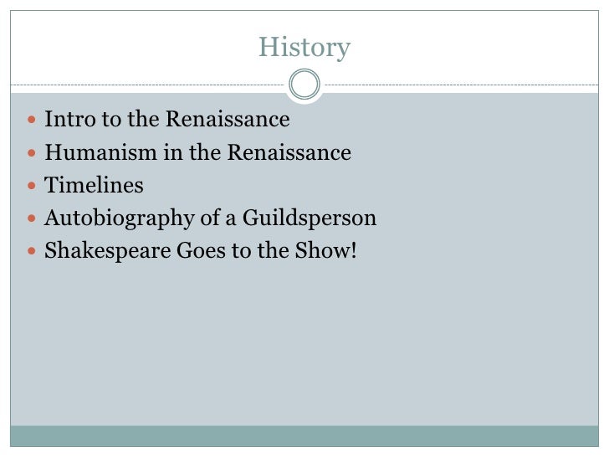The height and width of the screenshot is (457, 609).
Task: Click the dashed divider right of the circle
Action: (460, 84)
